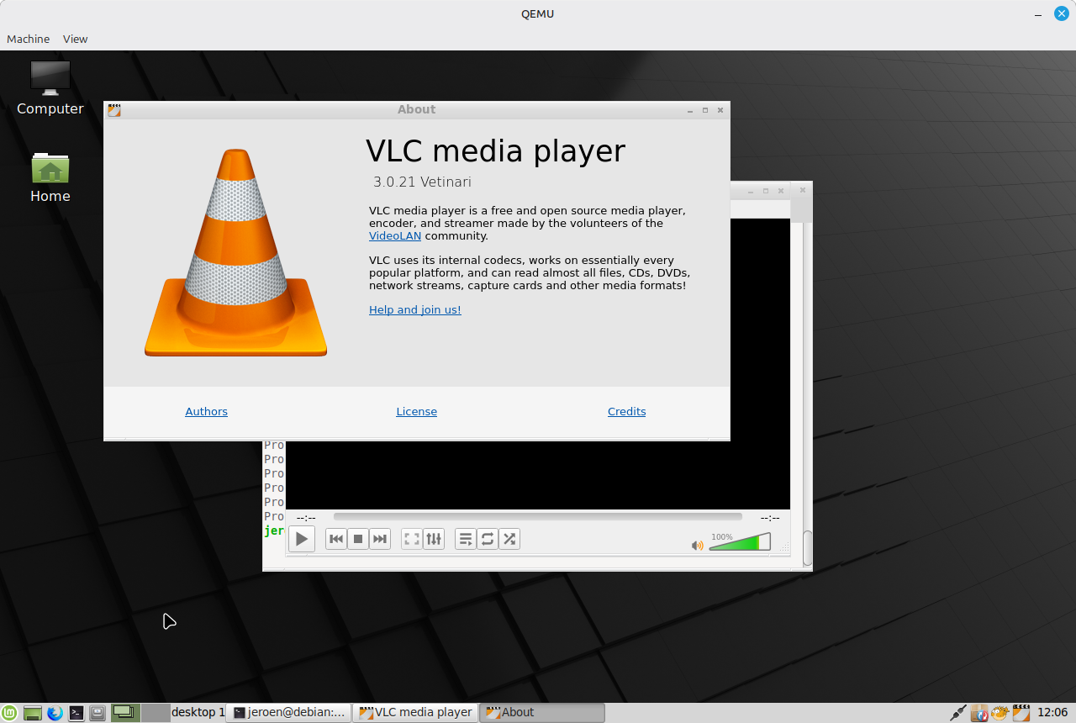
Task: Click the playback seek bar
Action: [x=537, y=517]
